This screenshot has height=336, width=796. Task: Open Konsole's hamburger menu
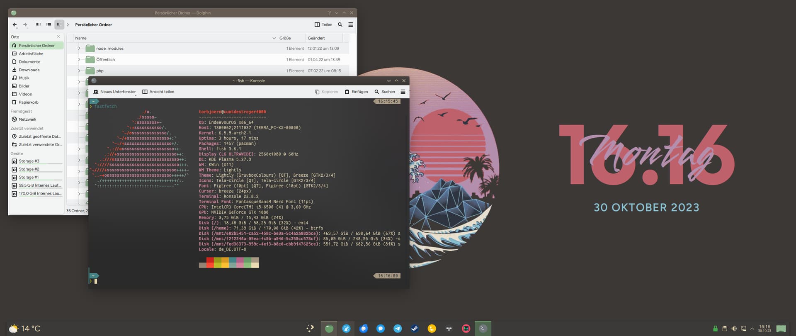(x=403, y=92)
